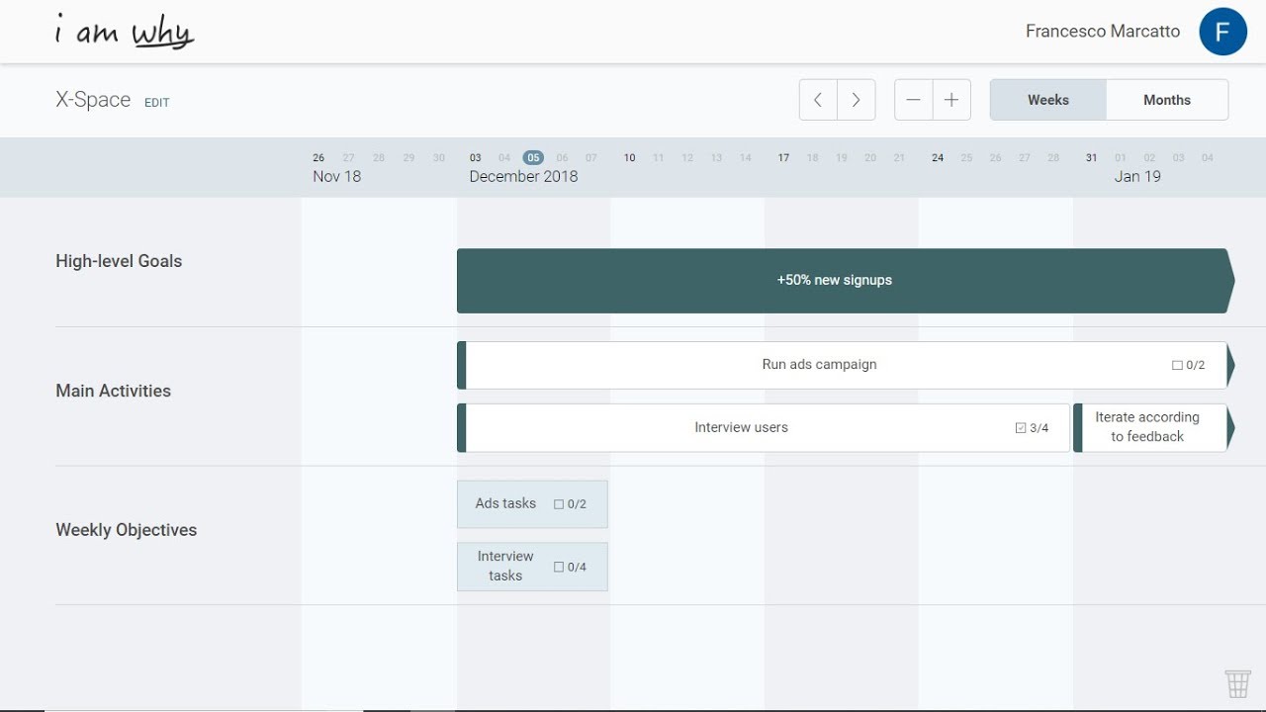Click the Francesco Marcatto username
1266x712 pixels.
click(x=1103, y=32)
